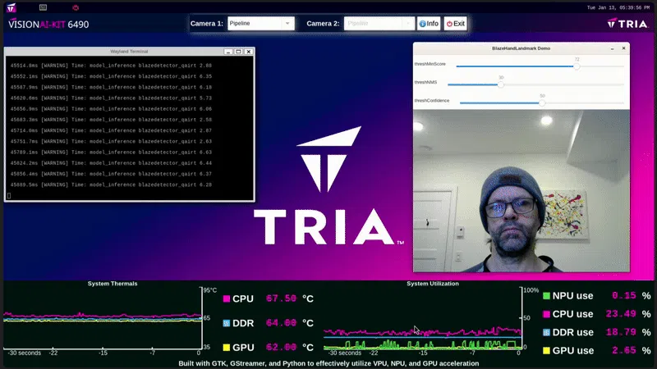Screen dimensions: 657x369
Task: Click the TRIA logo in header right
Action: point(627,24)
